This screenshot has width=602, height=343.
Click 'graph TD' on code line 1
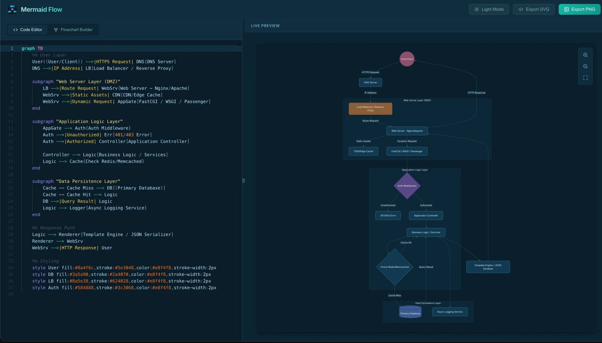(32, 48)
